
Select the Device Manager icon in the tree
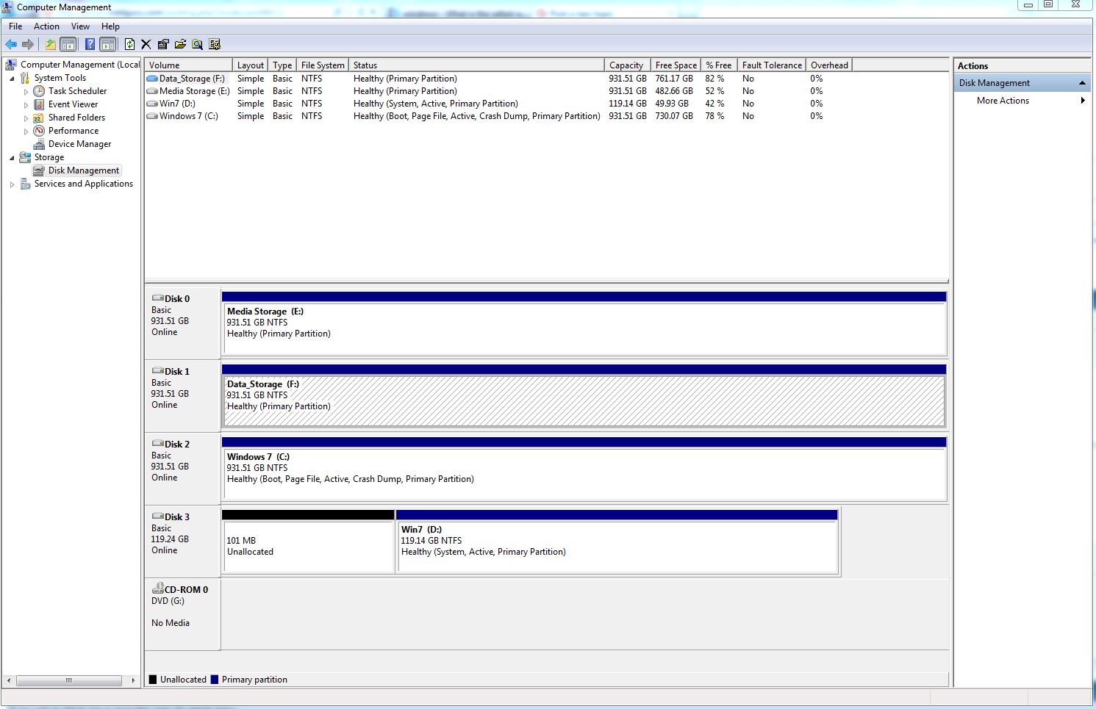coord(39,144)
